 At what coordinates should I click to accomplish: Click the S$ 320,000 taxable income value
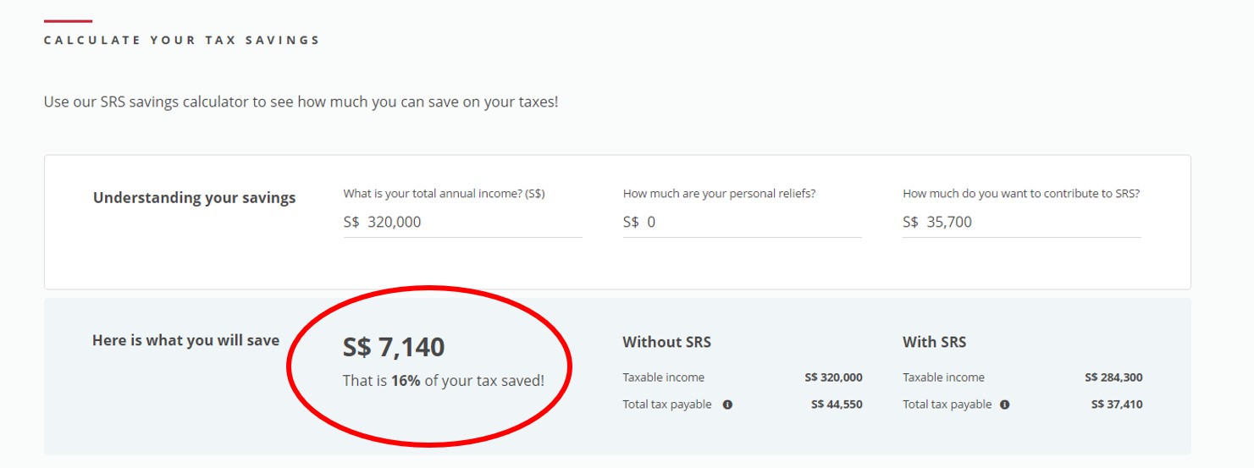pos(833,377)
